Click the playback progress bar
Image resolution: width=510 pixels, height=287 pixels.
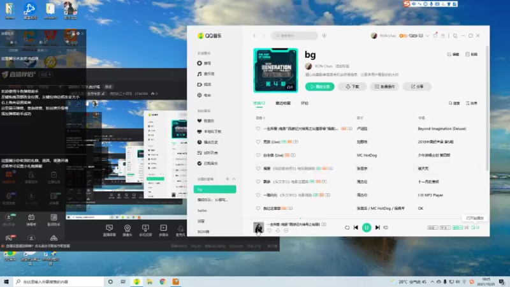click(366, 219)
